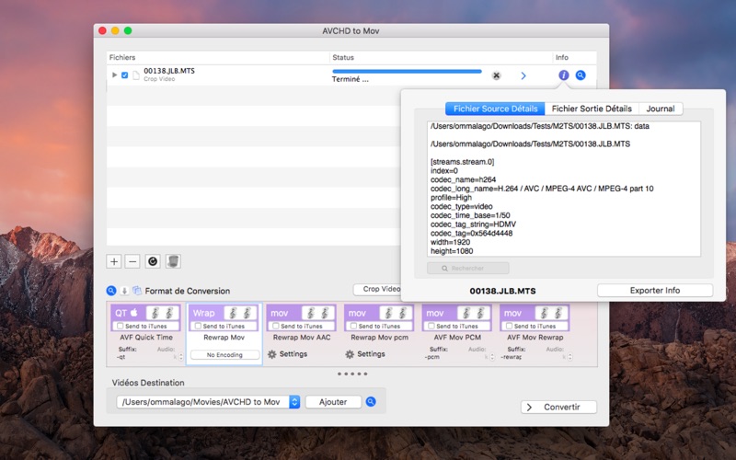Focus the Rechercher search field

click(x=468, y=268)
